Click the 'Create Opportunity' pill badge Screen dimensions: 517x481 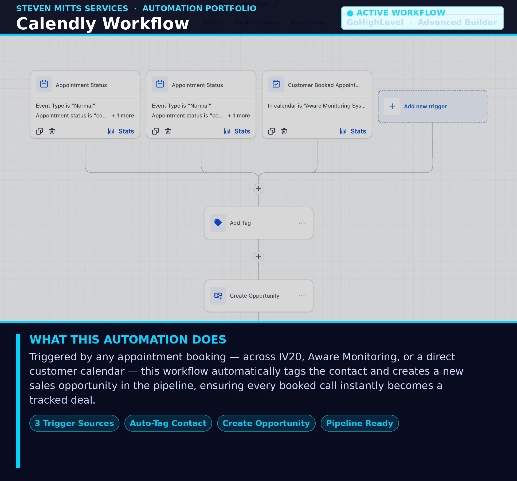[x=266, y=423]
